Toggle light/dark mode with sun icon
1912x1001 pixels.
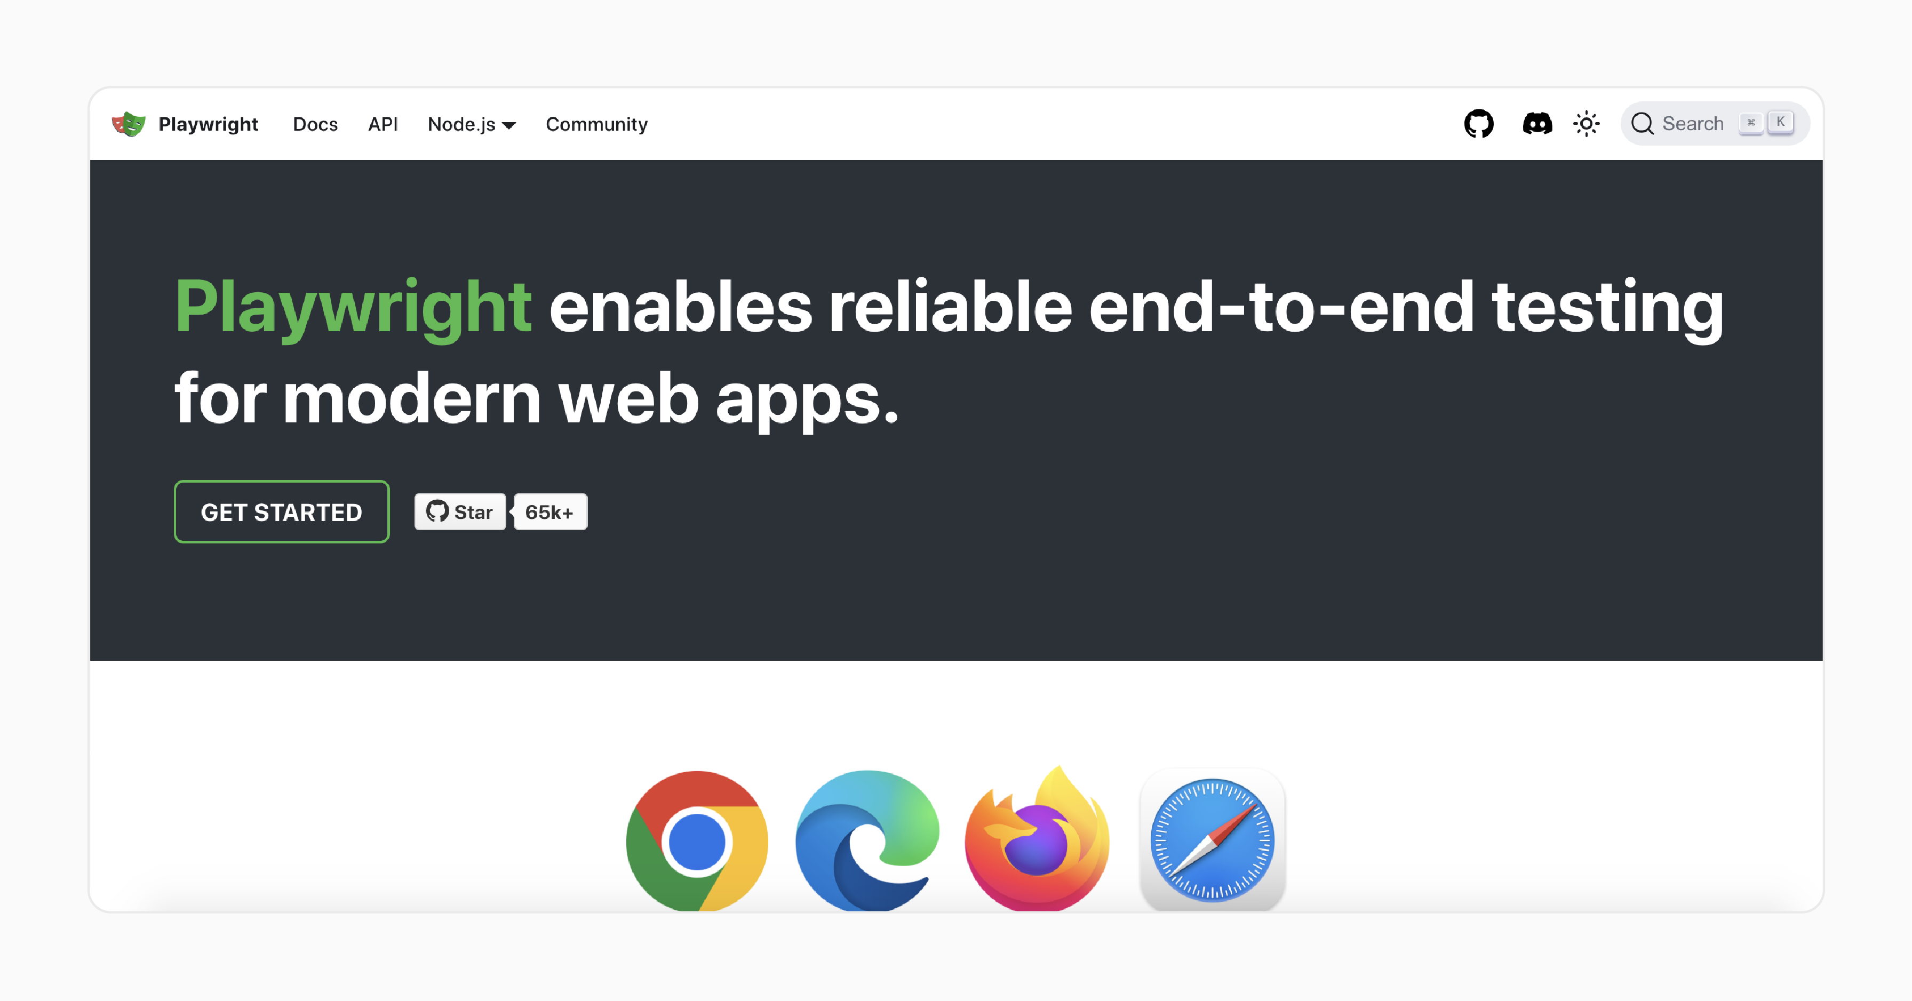tap(1586, 124)
